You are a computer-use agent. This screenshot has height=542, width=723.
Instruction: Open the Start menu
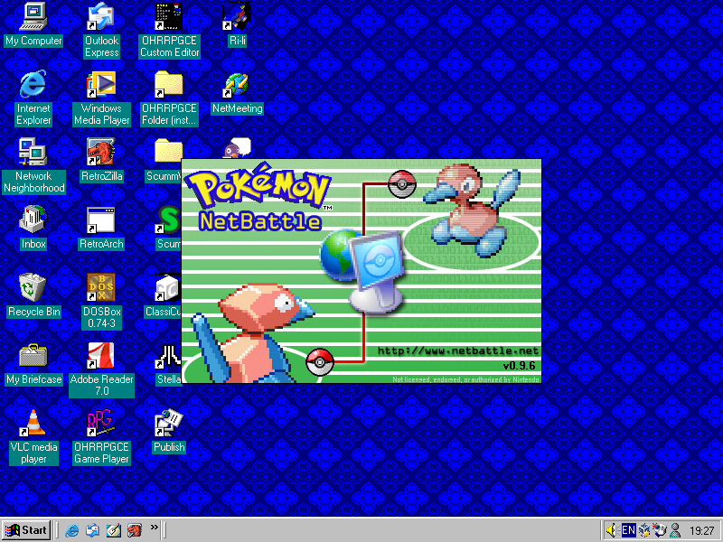pos(26,530)
